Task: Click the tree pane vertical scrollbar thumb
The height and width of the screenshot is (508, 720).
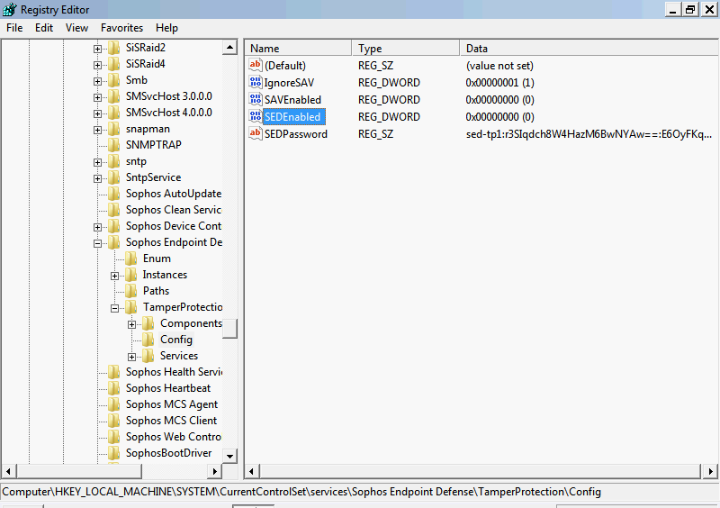Action: click(x=229, y=328)
